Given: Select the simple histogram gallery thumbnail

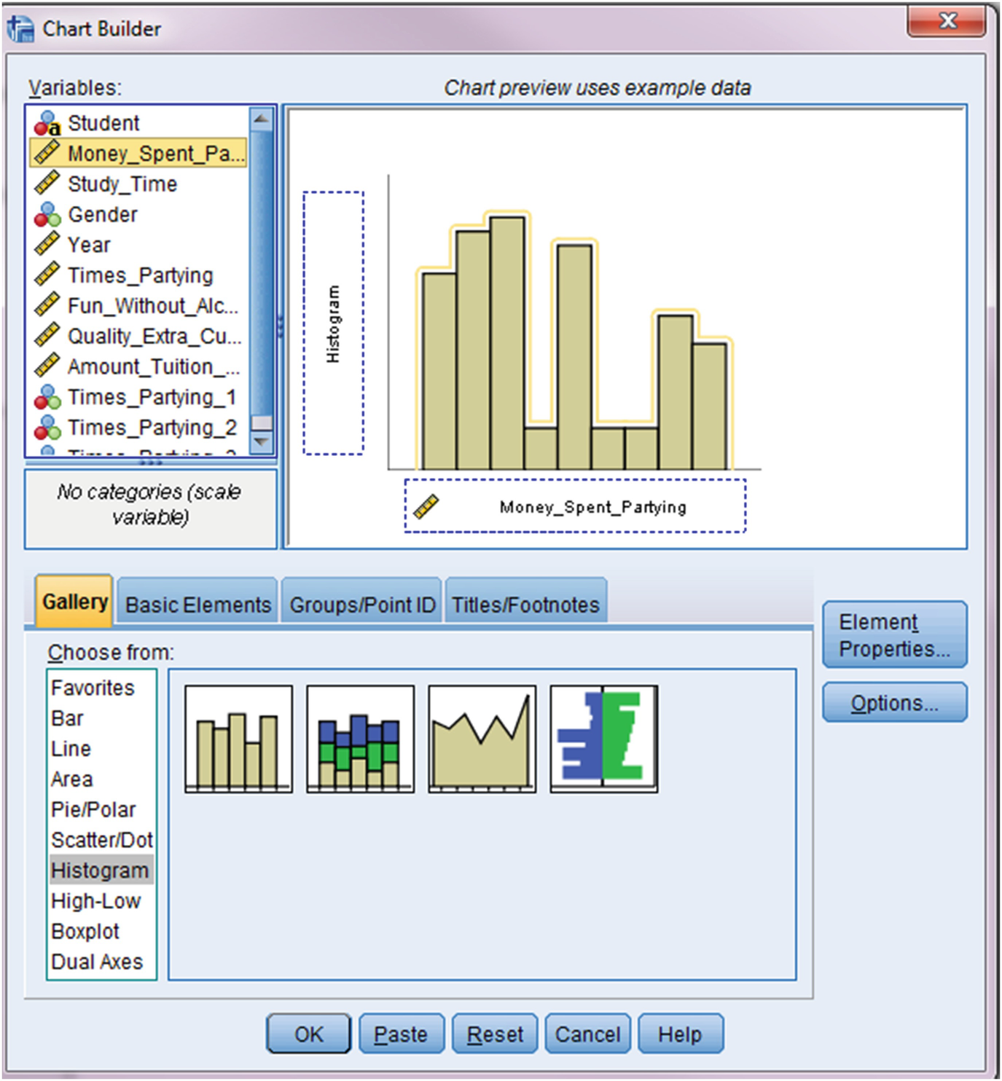Looking at the screenshot, I should [238, 739].
